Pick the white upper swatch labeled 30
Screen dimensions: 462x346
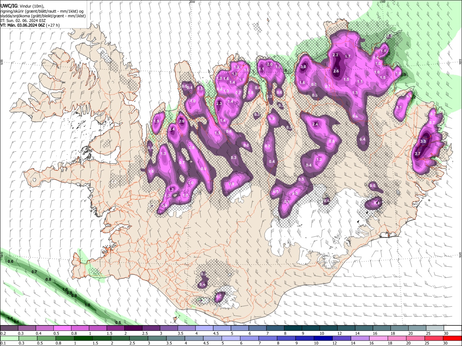[x=453, y=328]
